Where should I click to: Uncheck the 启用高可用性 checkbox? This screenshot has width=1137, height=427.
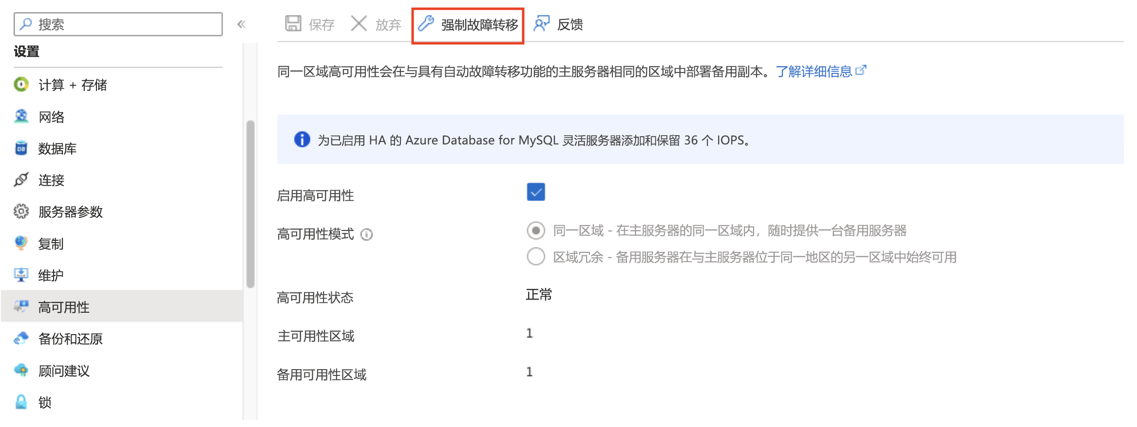[535, 192]
